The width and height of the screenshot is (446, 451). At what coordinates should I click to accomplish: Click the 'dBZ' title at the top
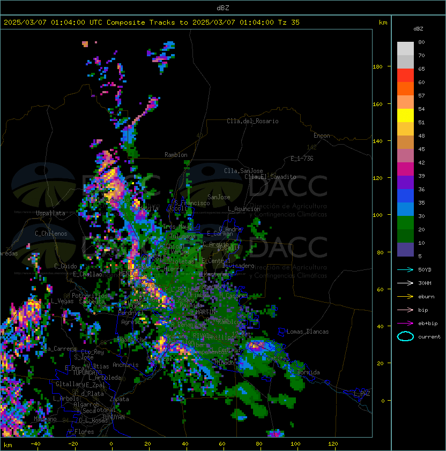(x=223, y=8)
